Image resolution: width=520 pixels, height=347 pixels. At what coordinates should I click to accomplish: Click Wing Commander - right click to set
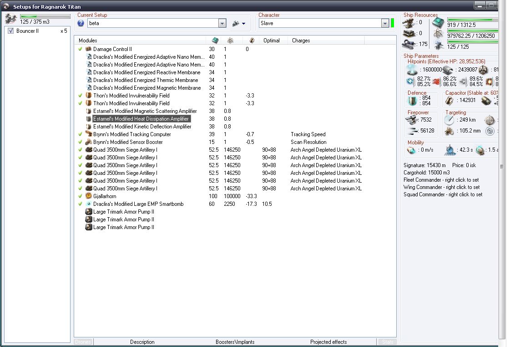click(441, 187)
